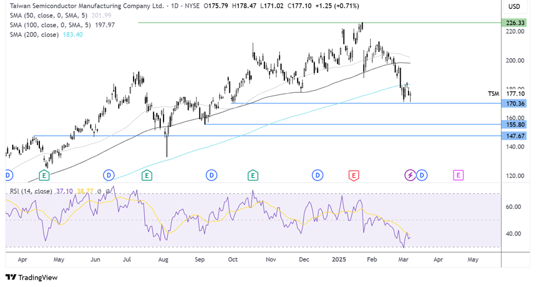Click the blue 170.36 price label
This screenshot has height=287, width=536.
click(515, 103)
